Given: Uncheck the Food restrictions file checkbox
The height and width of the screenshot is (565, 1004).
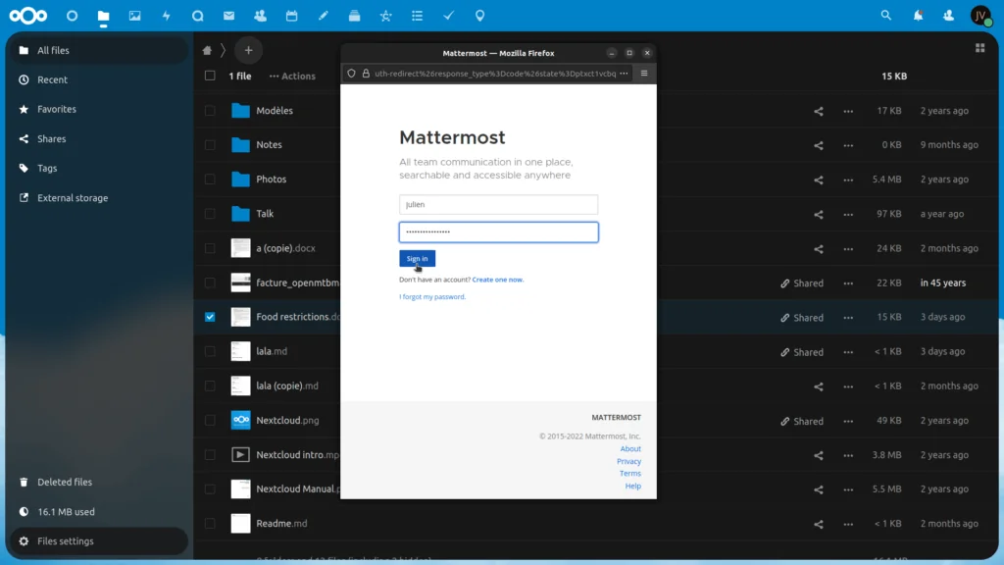Looking at the screenshot, I should (x=210, y=317).
